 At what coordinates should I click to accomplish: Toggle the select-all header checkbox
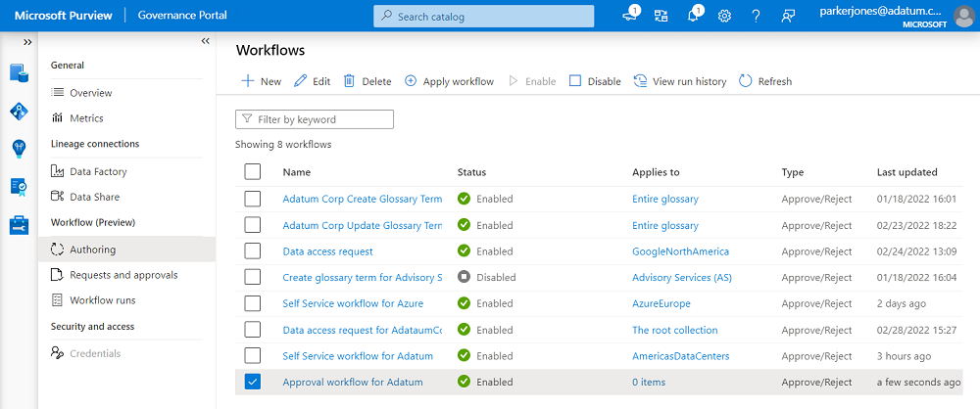pyautogui.click(x=253, y=172)
